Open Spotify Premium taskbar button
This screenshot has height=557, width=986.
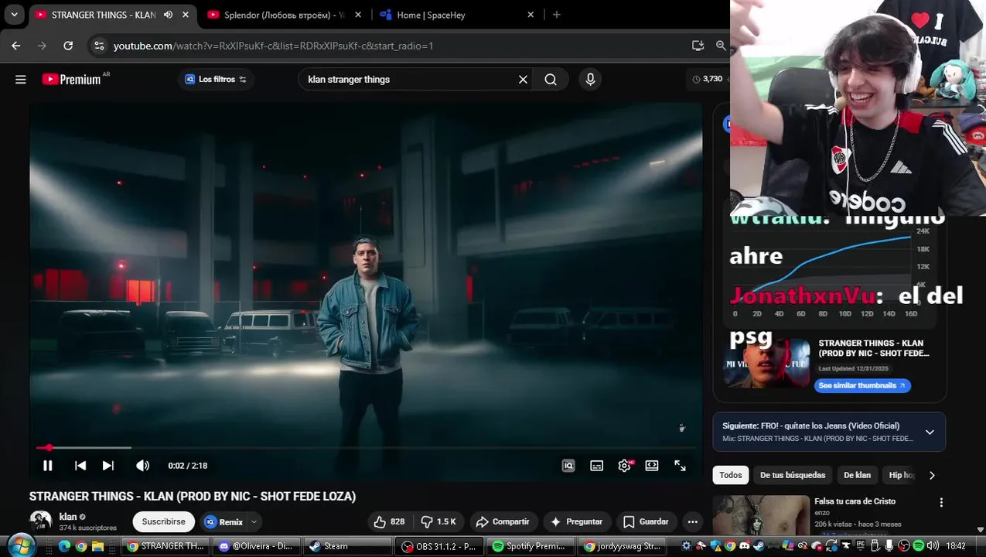(x=531, y=546)
